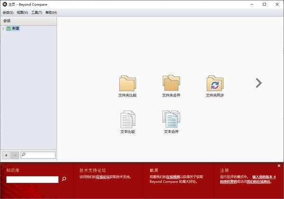Select the 新建 item in sessions tree

pos(16,29)
